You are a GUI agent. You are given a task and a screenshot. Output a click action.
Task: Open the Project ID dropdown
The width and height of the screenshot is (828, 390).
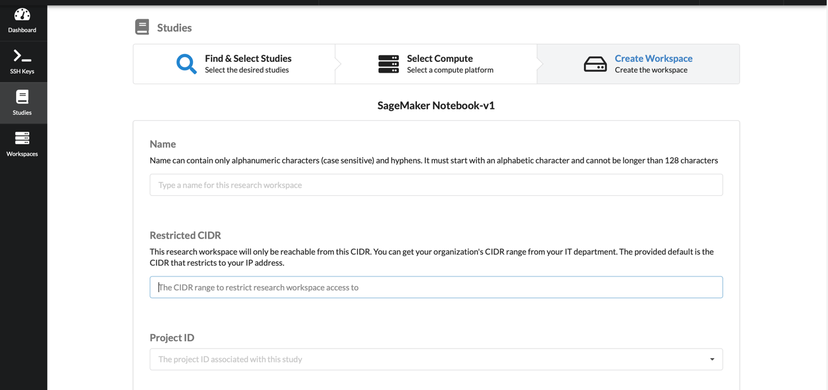point(436,359)
